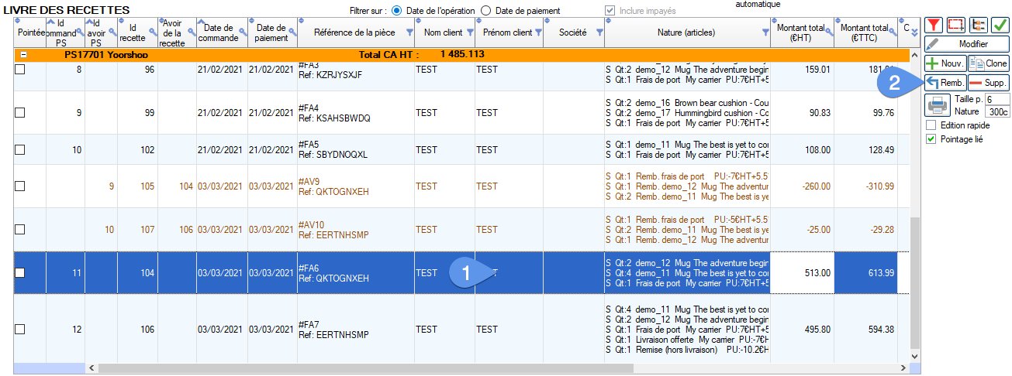Click the 513.00 amount cell
This screenshot has width=1012, height=376.
click(x=802, y=273)
